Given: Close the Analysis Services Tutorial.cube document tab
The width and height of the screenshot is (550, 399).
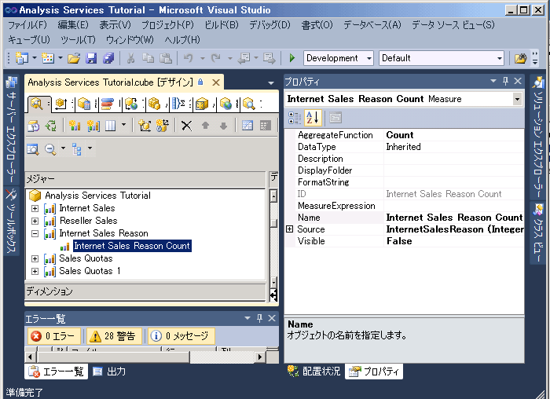Looking at the screenshot, I should click(216, 82).
